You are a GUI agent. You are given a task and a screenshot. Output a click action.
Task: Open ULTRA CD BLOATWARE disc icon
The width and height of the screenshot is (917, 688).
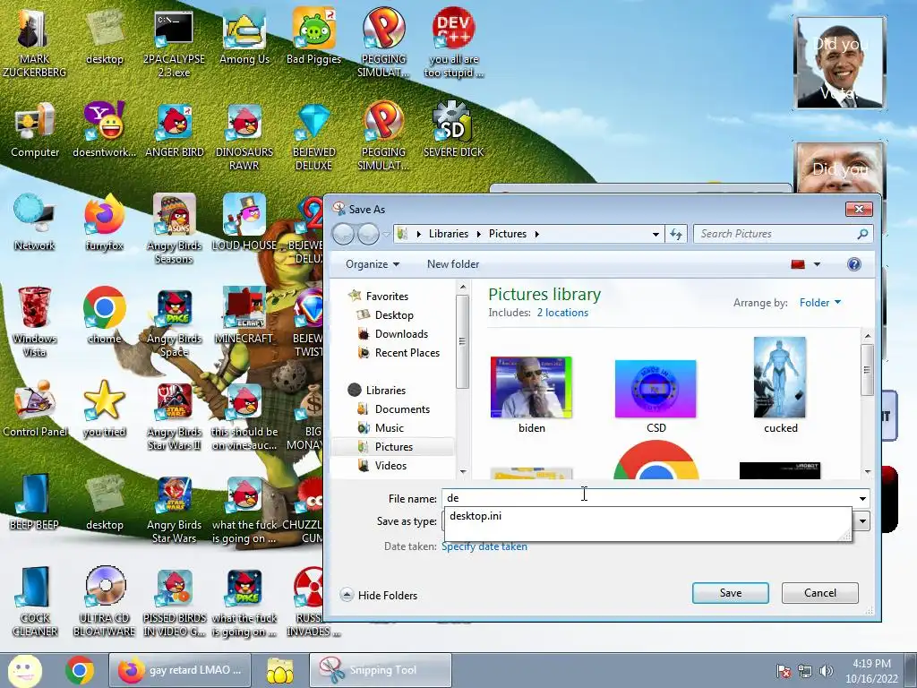pos(105,603)
